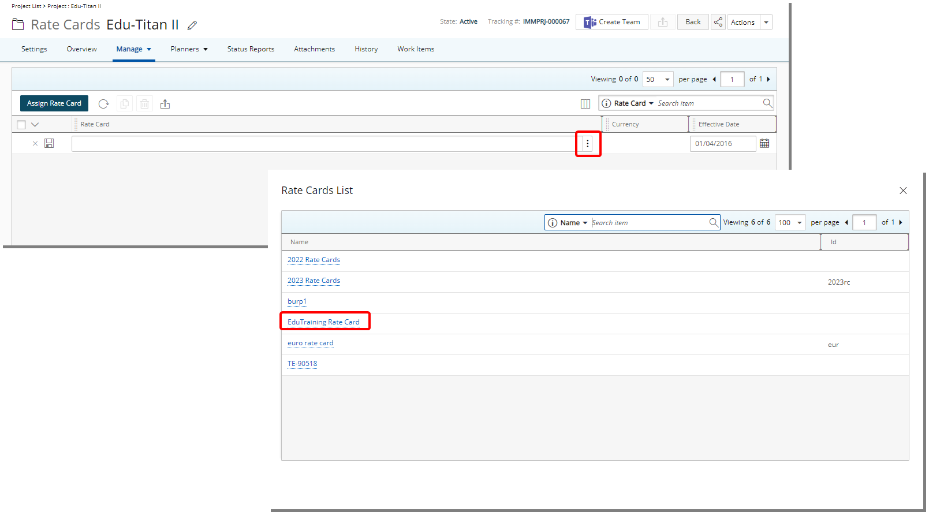Select the EduTraining Rate Card link

coord(323,322)
